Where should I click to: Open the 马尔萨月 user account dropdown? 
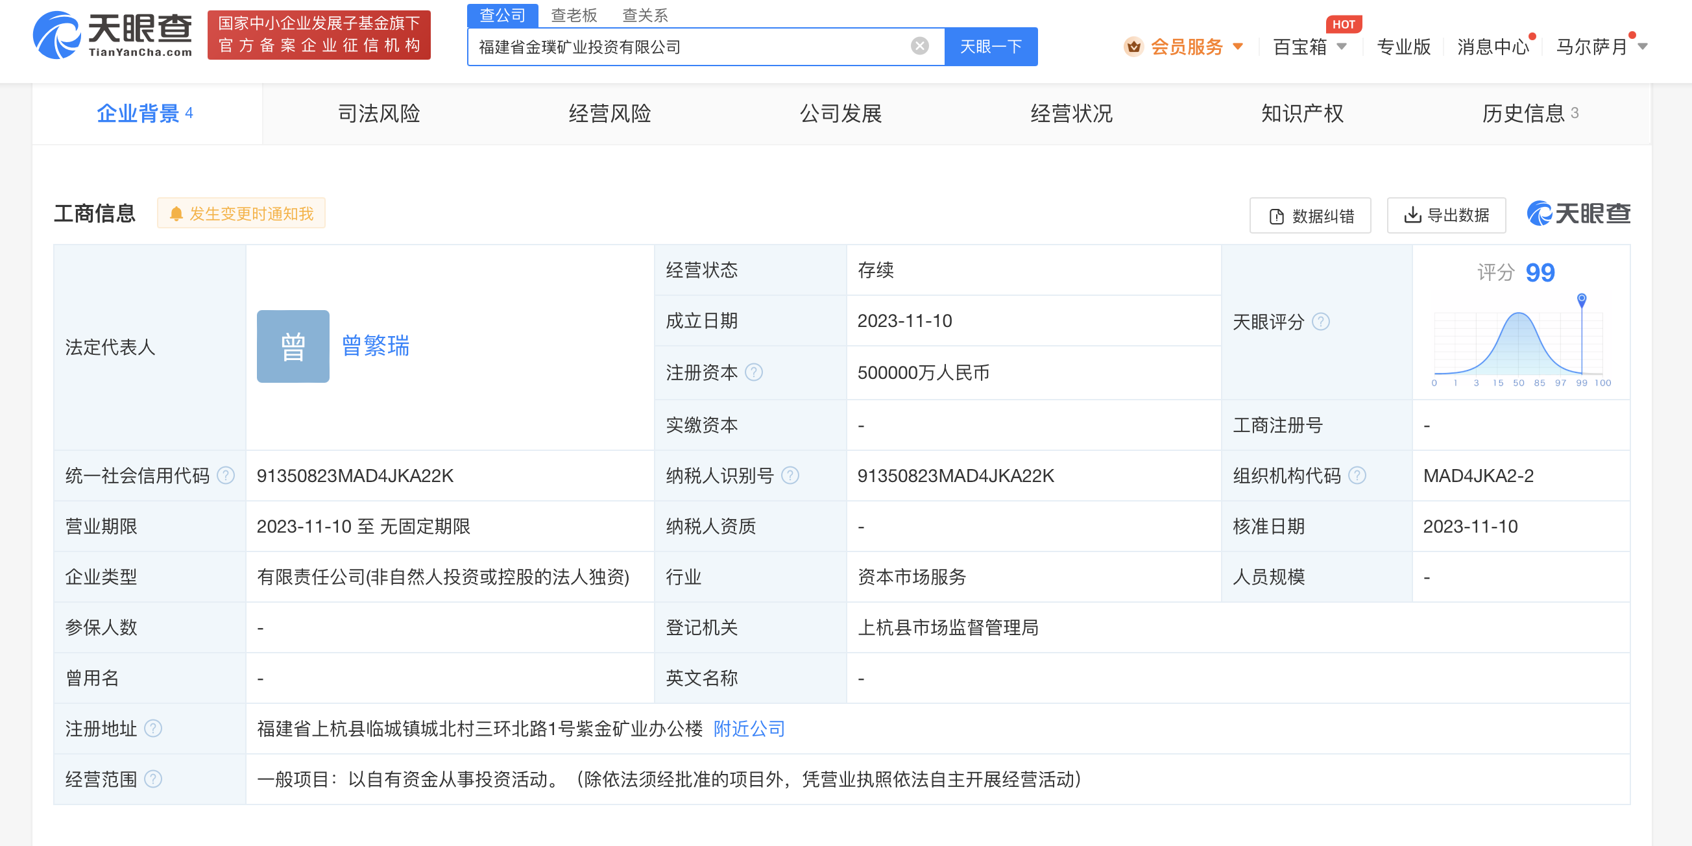point(1602,47)
